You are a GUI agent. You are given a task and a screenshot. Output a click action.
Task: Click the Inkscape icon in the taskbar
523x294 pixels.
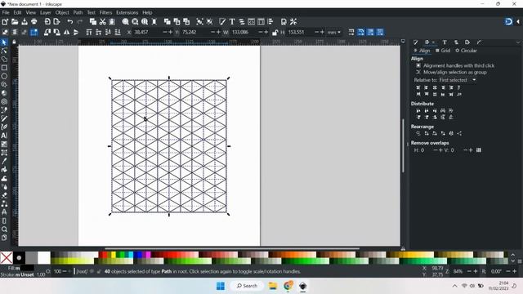(302, 286)
